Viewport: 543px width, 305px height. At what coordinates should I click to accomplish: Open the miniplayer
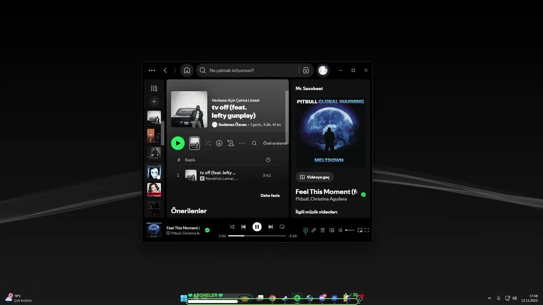pos(360,230)
